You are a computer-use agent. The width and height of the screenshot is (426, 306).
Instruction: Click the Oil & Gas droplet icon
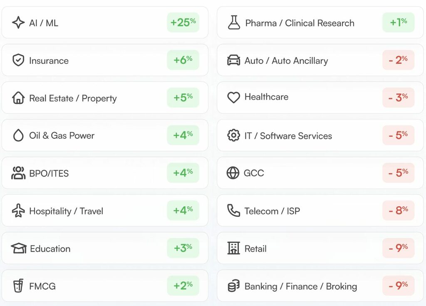[x=18, y=135]
